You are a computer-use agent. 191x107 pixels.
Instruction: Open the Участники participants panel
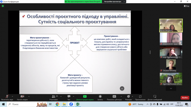click(x=54, y=97)
